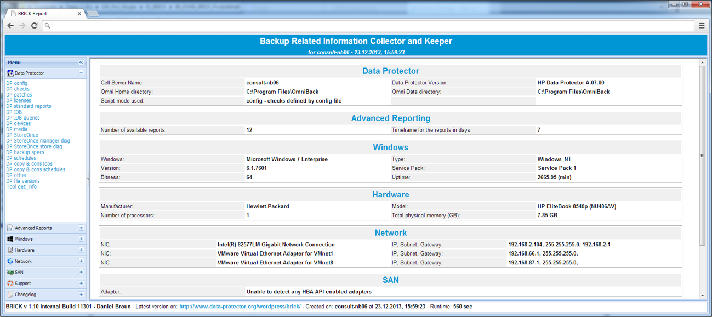Click the 'HP Data Protector A.07.00' value
712x317 pixels.
(x=571, y=83)
